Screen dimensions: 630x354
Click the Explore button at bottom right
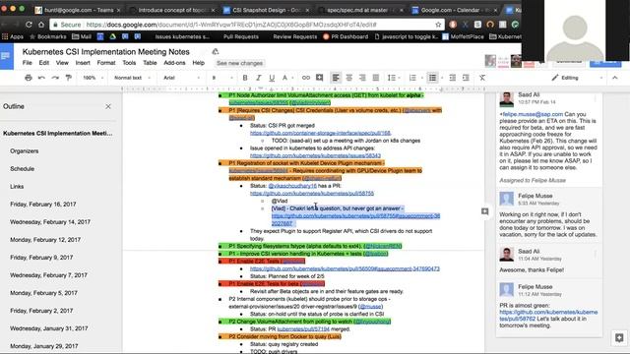coord(619,337)
